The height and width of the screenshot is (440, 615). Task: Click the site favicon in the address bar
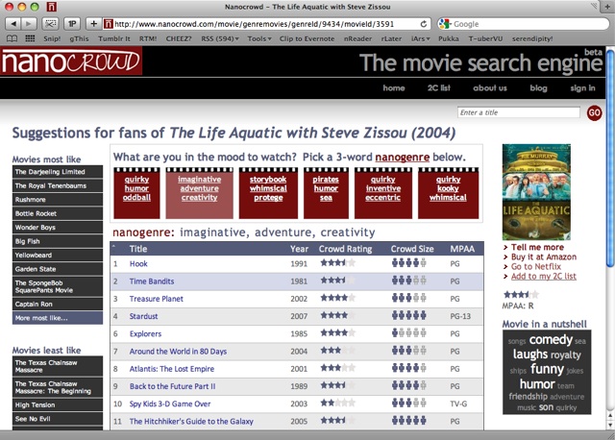click(109, 24)
